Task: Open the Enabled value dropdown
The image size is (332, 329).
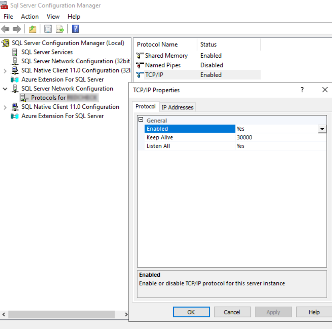Action: (322, 129)
